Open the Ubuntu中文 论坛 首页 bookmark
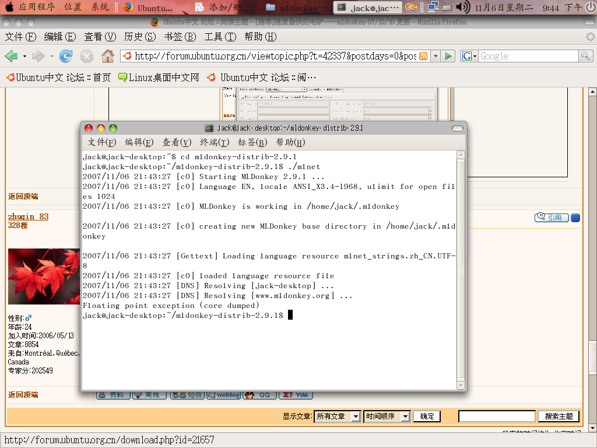Screen dimensions: 597x448 coord(59,78)
